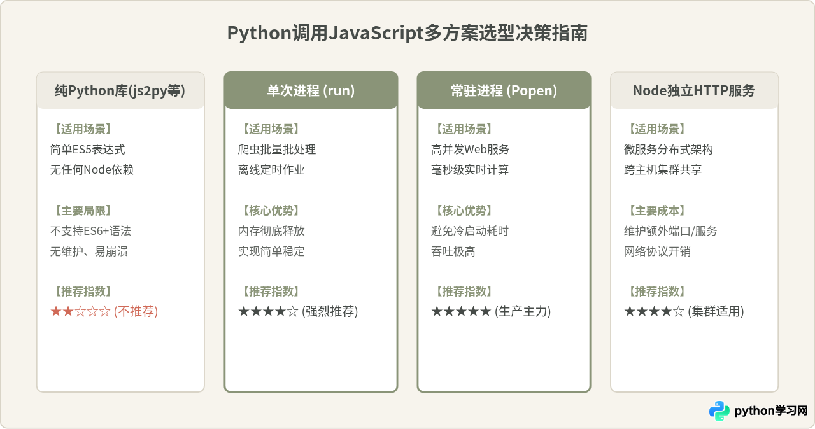Click '【推荐指数】' in the Node独立HTTP服务 card
The image size is (815, 429).
pos(655,292)
